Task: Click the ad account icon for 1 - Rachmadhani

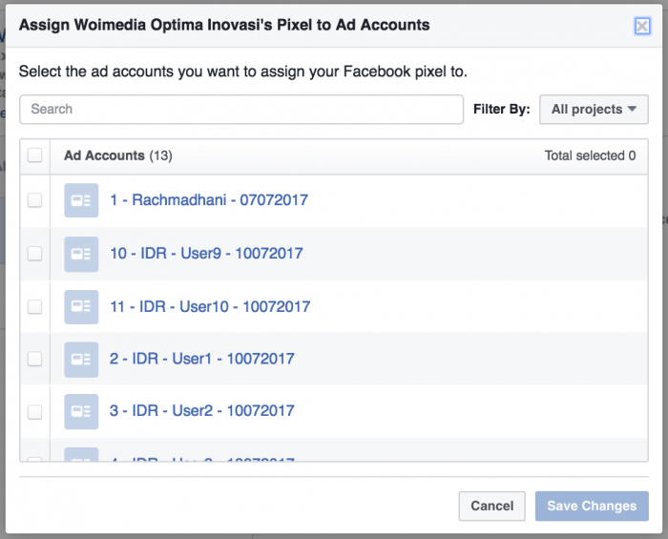Action: (x=81, y=200)
